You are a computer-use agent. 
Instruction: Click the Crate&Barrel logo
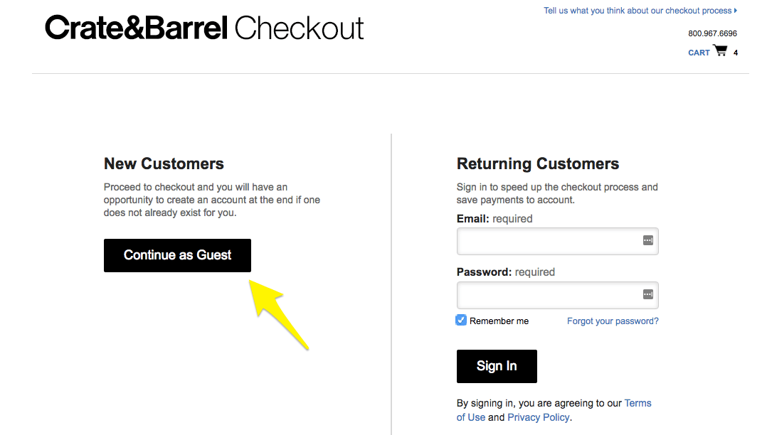tap(137, 28)
